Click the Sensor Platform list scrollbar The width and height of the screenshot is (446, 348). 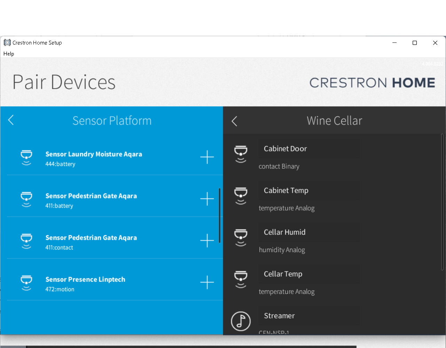(x=220, y=215)
